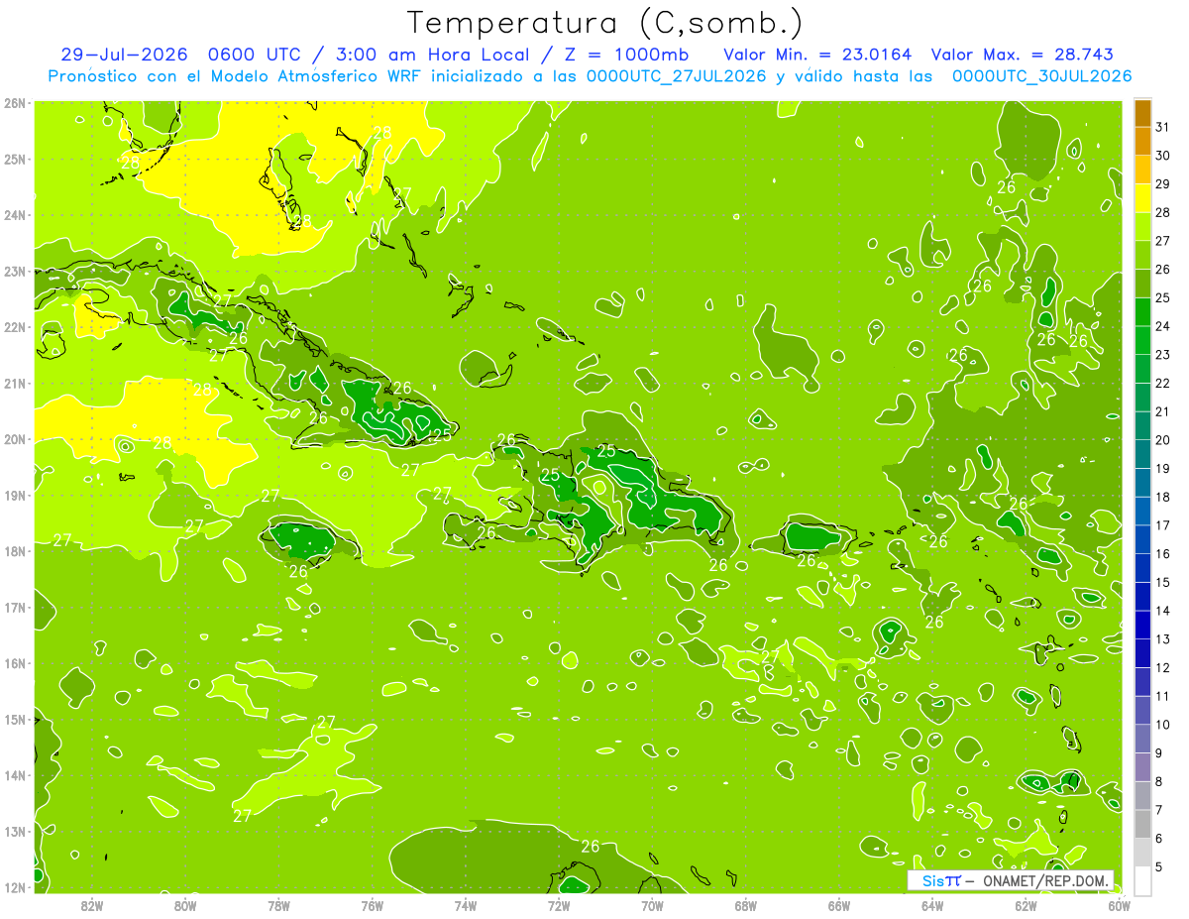Click the '14N' latitude axis label

click(x=14, y=775)
